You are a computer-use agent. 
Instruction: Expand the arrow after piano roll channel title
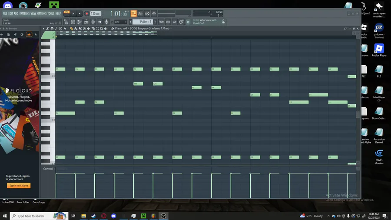pos(171,28)
